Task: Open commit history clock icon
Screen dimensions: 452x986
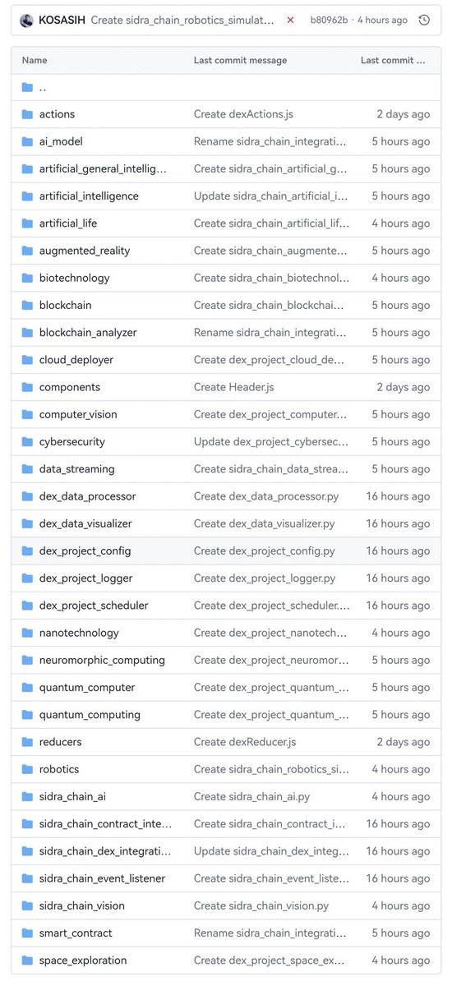Action: coord(424,20)
